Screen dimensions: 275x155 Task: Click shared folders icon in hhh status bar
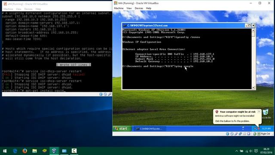click(x=244, y=134)
